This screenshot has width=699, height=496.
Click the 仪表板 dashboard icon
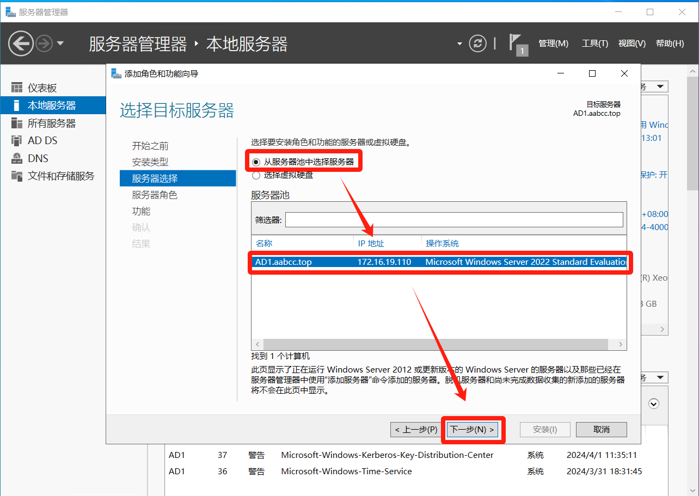[x=17, y=88]
